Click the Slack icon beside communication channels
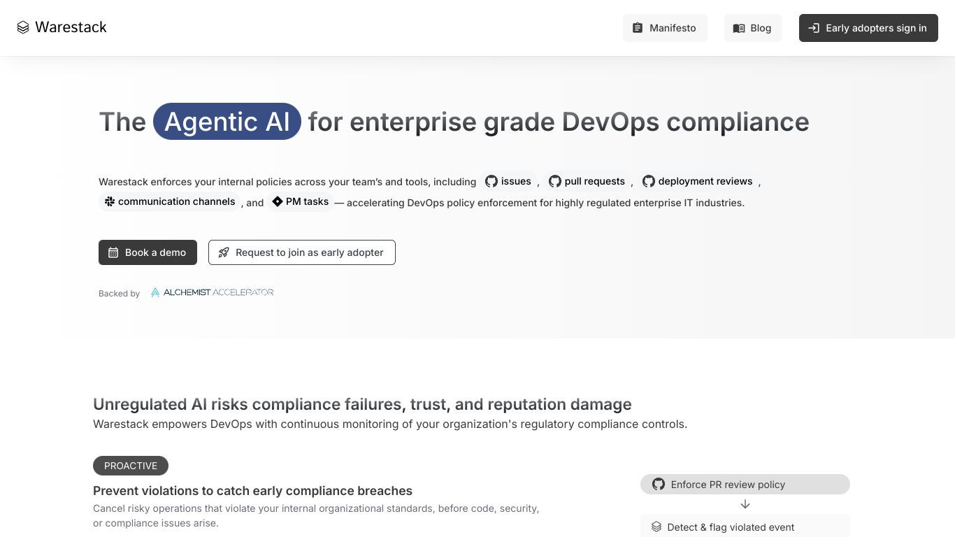955x537 pixels. [x=110, y=201]
